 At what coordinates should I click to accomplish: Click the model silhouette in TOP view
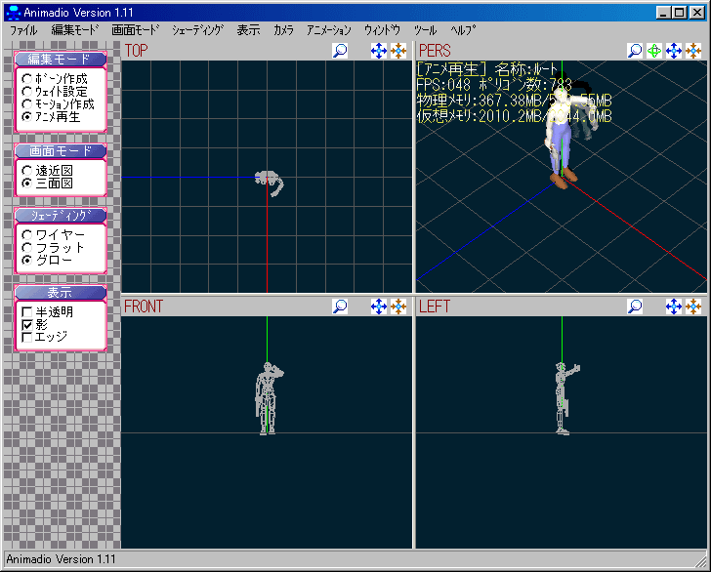tap(270, 184)
